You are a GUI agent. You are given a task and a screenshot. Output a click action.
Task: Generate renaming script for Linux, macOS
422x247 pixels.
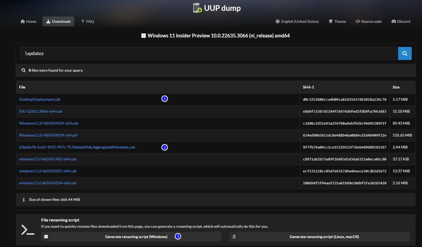click(319, 237)
